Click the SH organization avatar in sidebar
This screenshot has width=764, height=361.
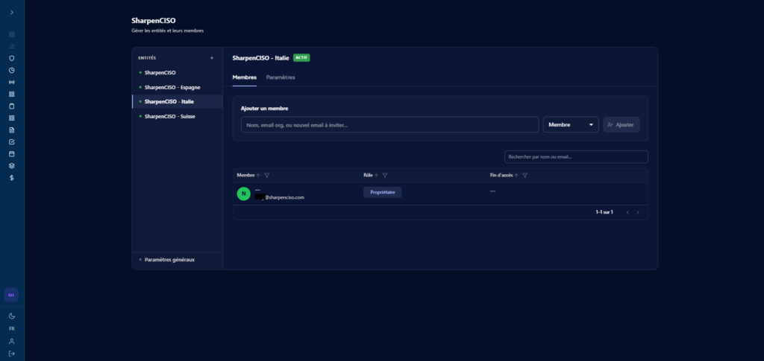point(11,295)
